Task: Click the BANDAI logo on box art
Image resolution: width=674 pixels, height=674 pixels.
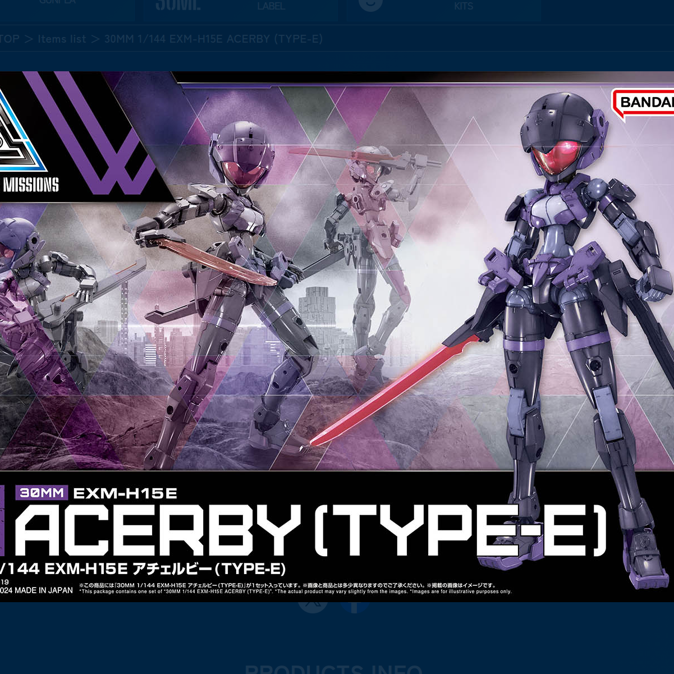Action: point(645,102)
